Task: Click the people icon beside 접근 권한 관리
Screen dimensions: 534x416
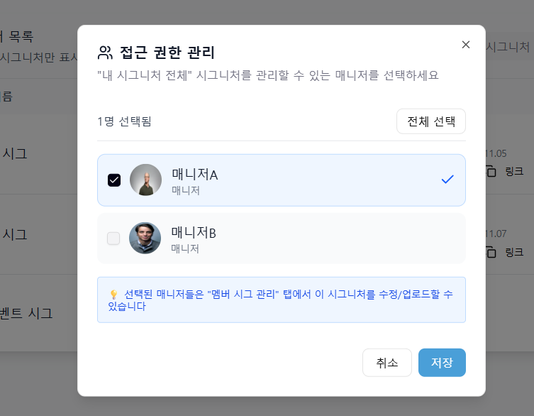Action: tap(105, 52)
